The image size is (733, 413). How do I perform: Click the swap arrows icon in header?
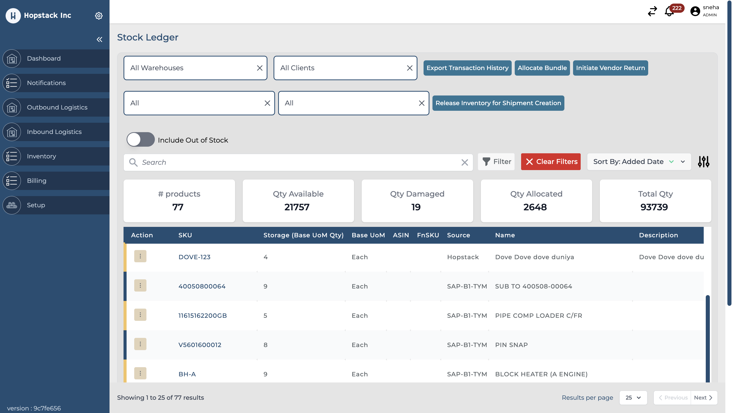tap(652, 11)
